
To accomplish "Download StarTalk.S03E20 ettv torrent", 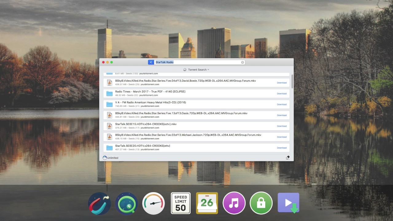I will [282, 148].
